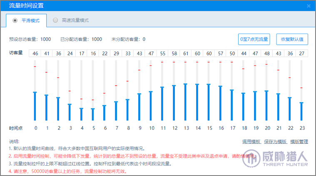Click the visitor count field for hour 23
The height and width of the screenshot is (176, 316).
301,53
